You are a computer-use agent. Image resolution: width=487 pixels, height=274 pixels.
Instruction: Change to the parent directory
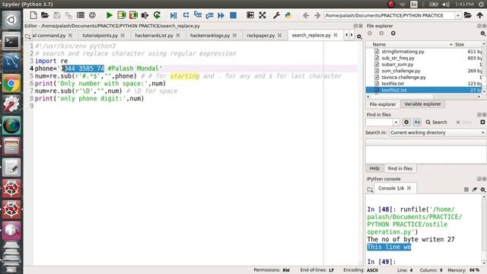click(480, 15)
